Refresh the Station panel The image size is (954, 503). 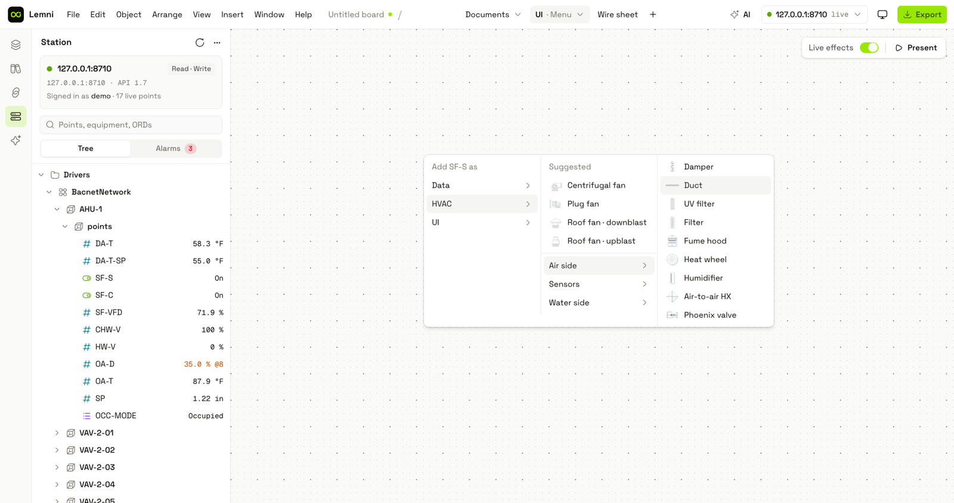point(200,42)
